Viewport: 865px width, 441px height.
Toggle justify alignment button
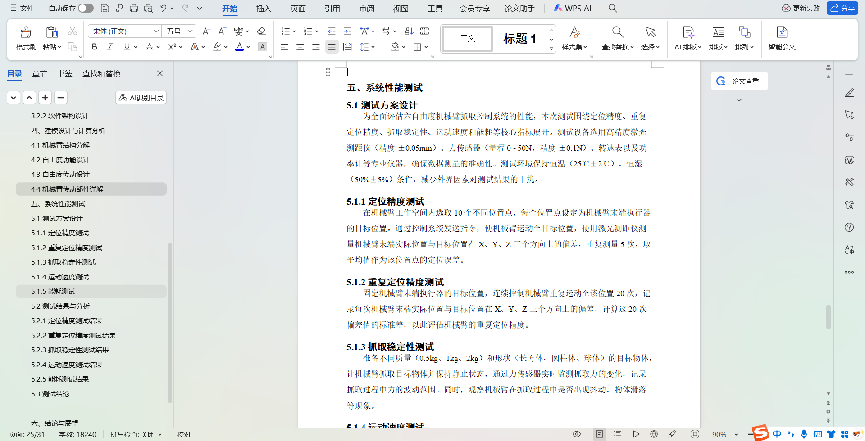pos(332,47)
